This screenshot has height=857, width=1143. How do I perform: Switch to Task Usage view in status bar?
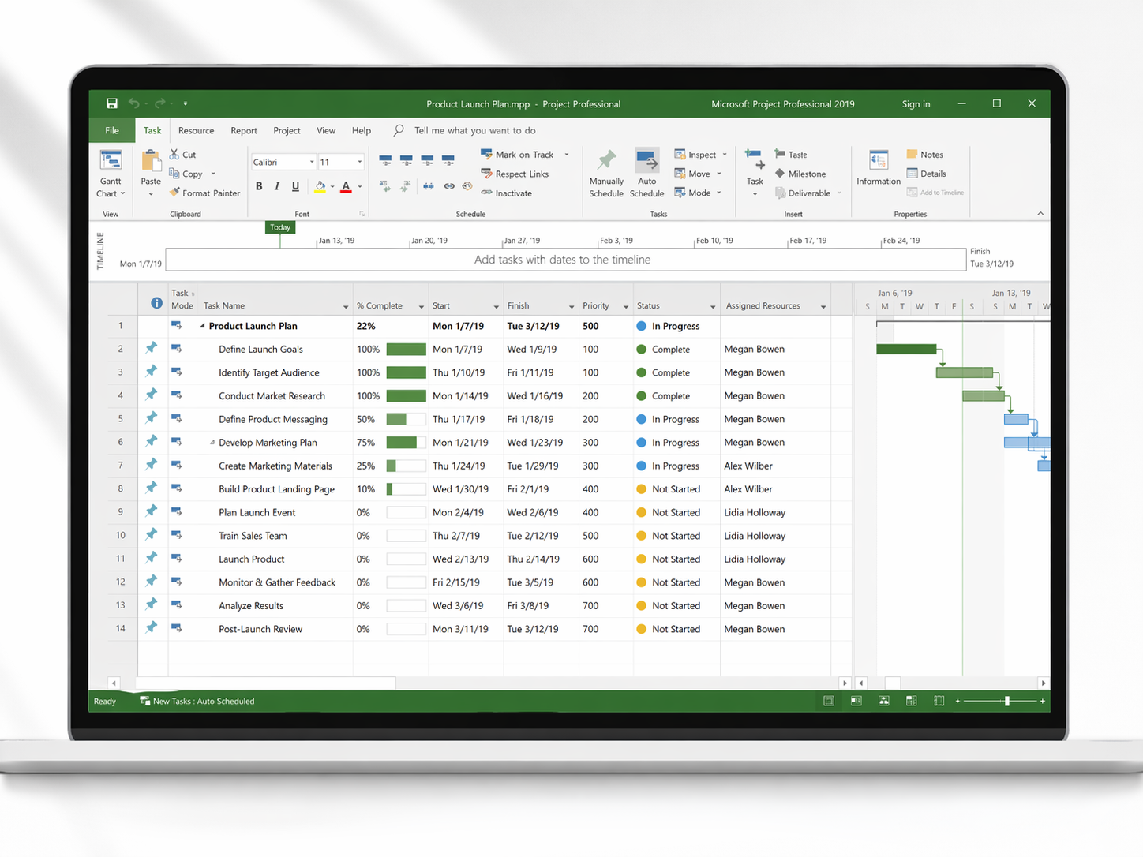(856, 701)
